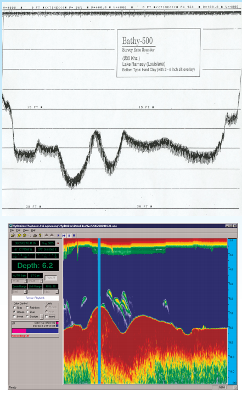242x394 pixels.
Task: Click the zoom out magnifier toolbar icon
Action: coord(24,236)
